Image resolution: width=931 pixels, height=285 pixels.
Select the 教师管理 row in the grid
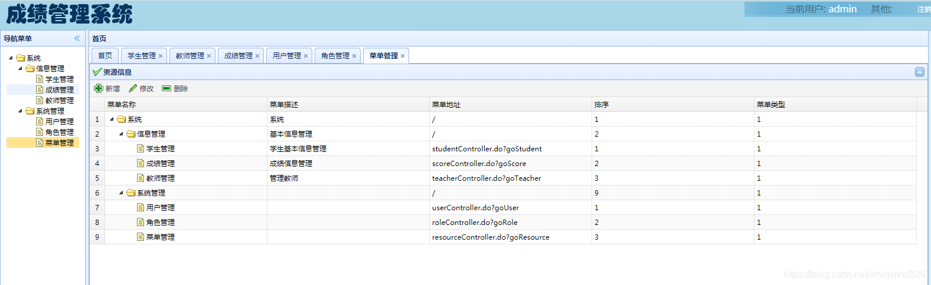coord(160,178)
